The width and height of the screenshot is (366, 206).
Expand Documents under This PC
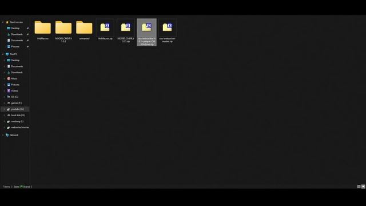[4, 66]
